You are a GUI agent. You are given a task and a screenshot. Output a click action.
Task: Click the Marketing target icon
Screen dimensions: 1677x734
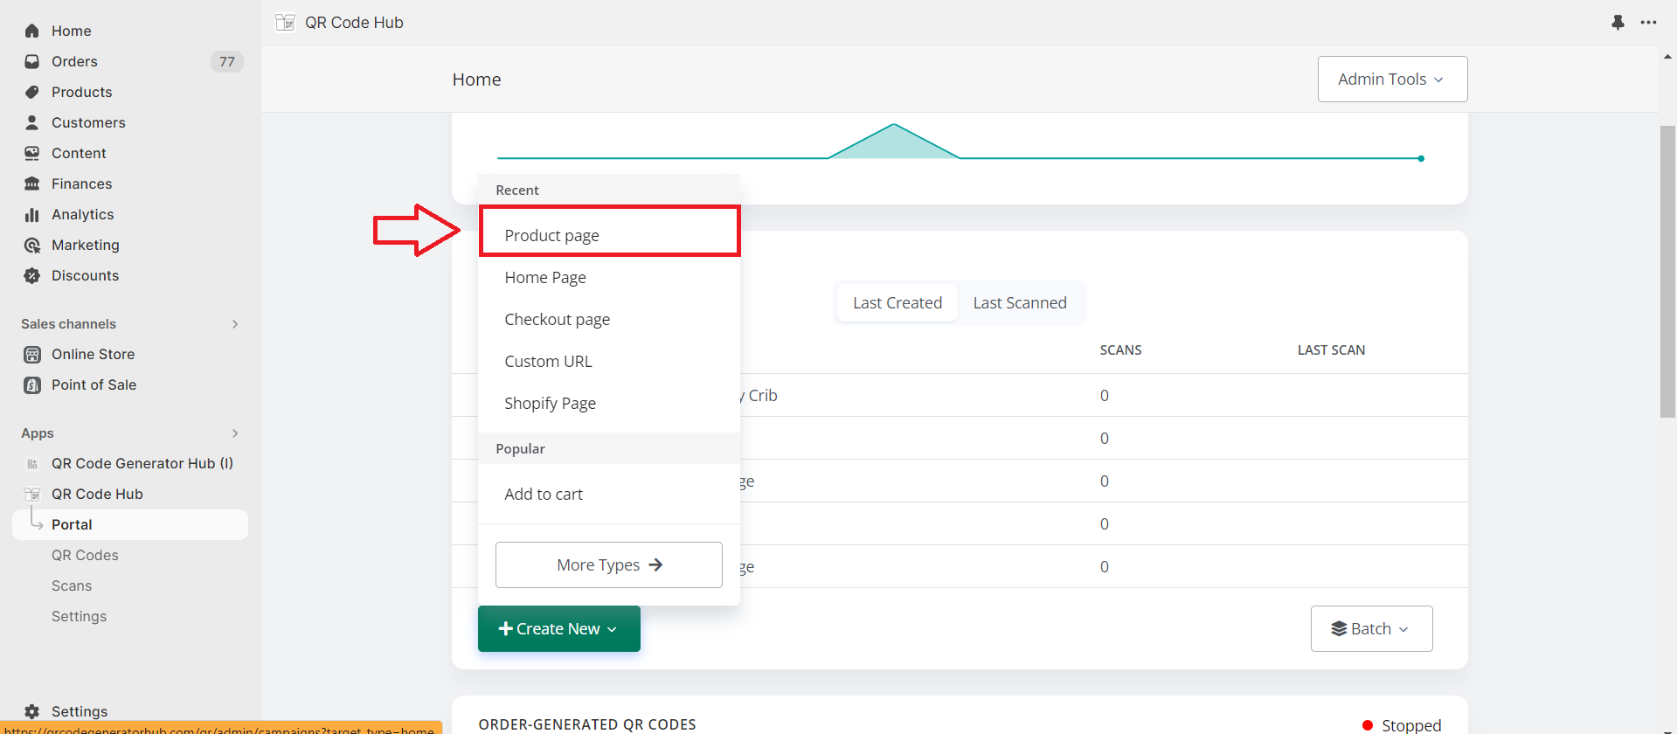[32, 245]
